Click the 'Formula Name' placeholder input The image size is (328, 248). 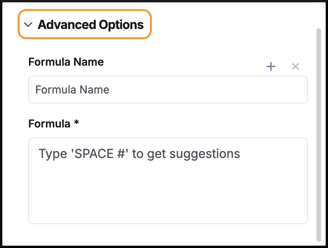[x=168, y=90]
